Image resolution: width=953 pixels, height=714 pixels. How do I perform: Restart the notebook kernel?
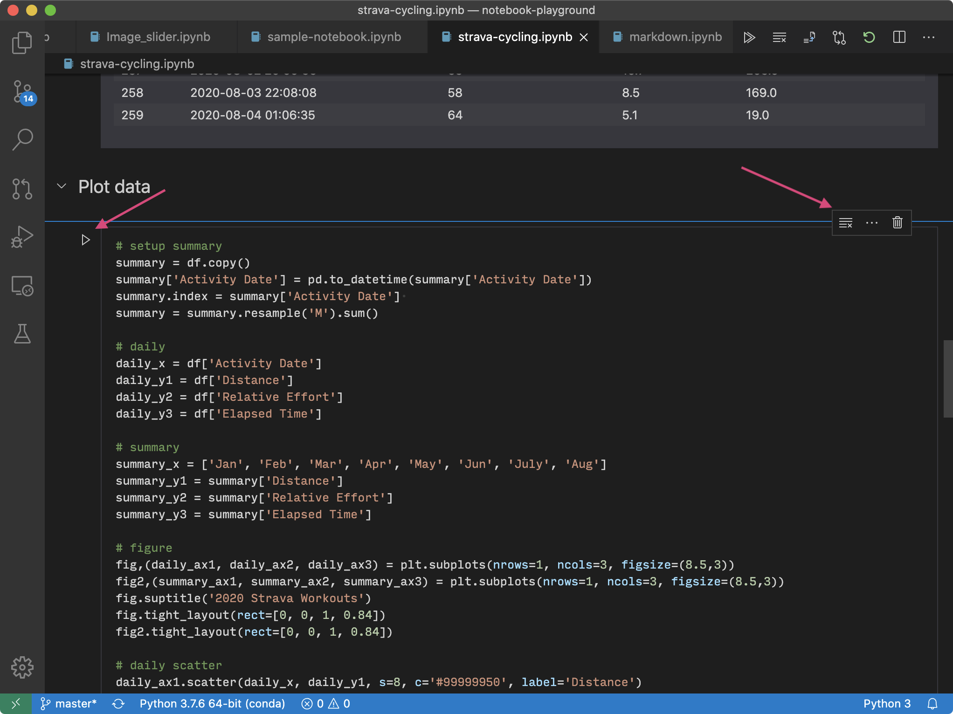click(869, 37)
